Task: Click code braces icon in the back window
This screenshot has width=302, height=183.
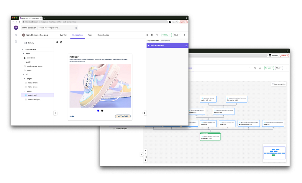Action: click(x=250, y=68)
